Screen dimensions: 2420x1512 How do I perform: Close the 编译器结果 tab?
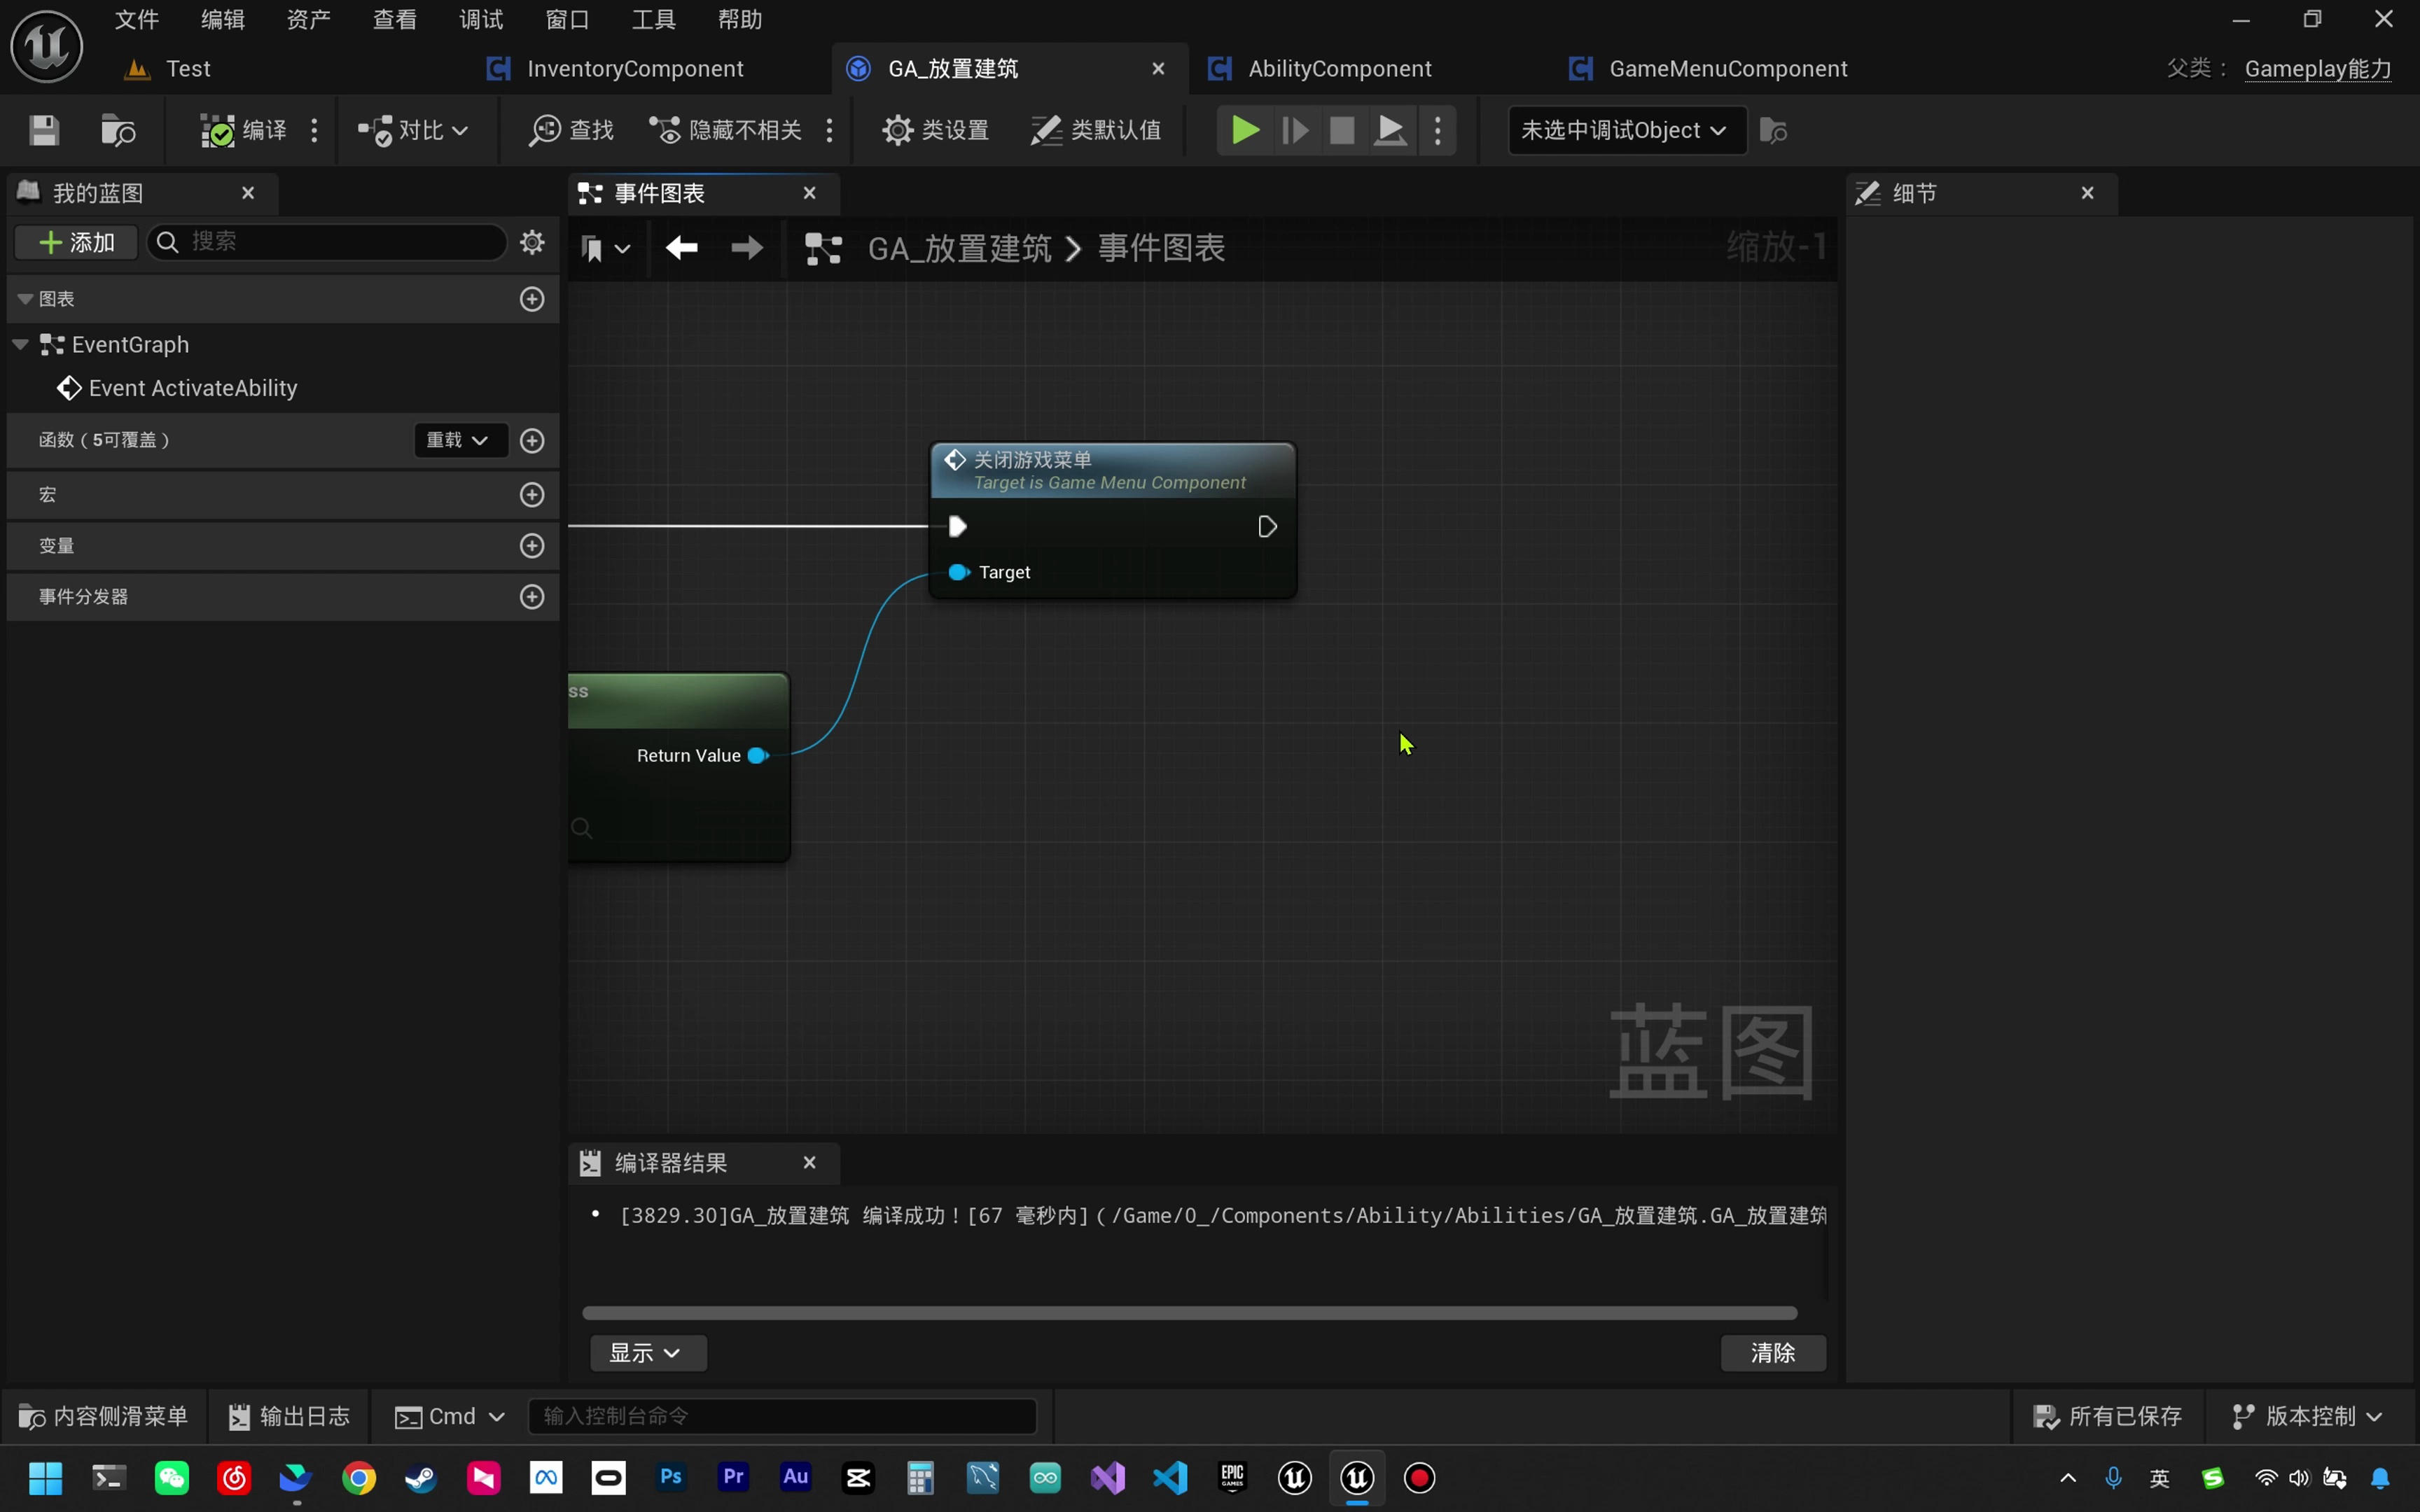[810, 1162]
